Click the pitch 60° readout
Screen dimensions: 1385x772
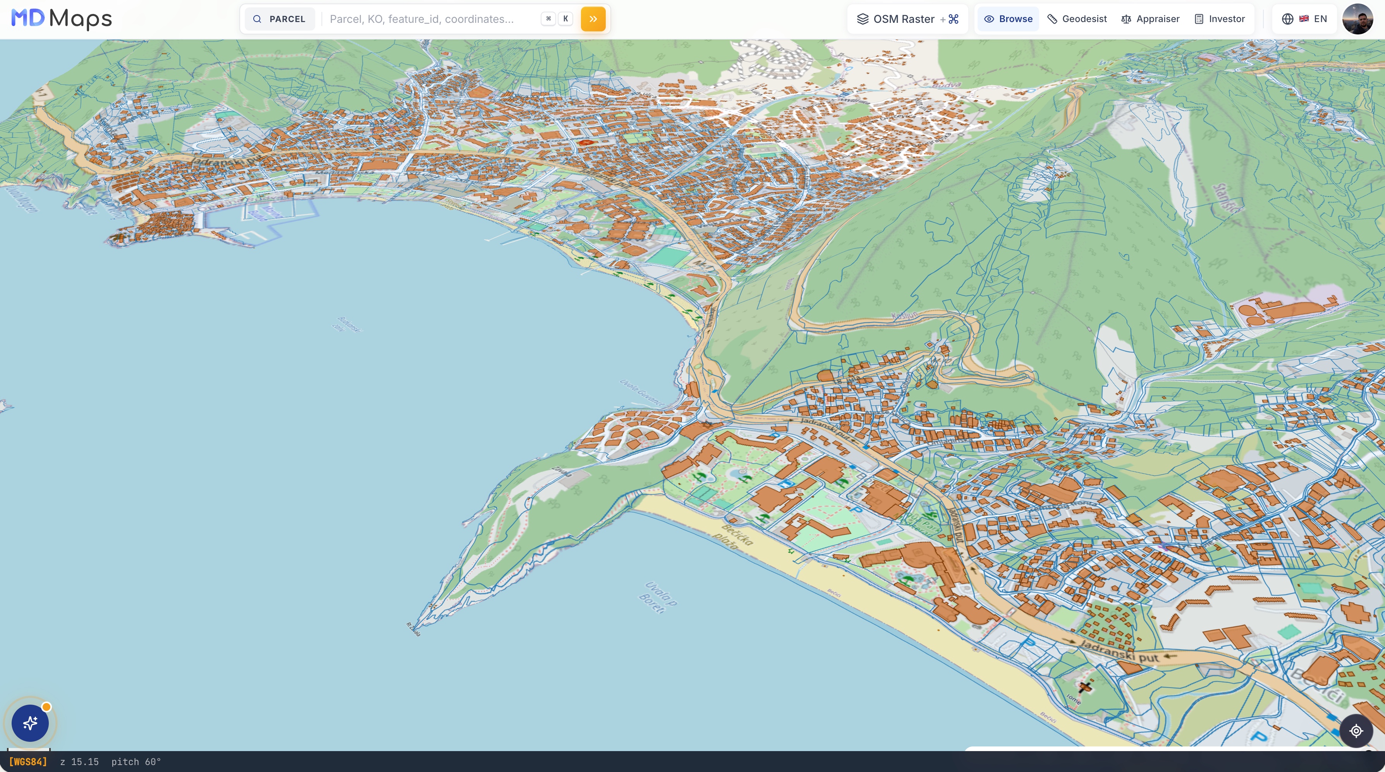(x=136, y=762)
